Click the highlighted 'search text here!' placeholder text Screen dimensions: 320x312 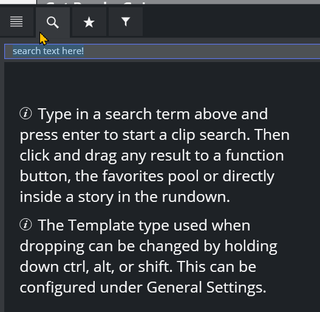point(49,51)
